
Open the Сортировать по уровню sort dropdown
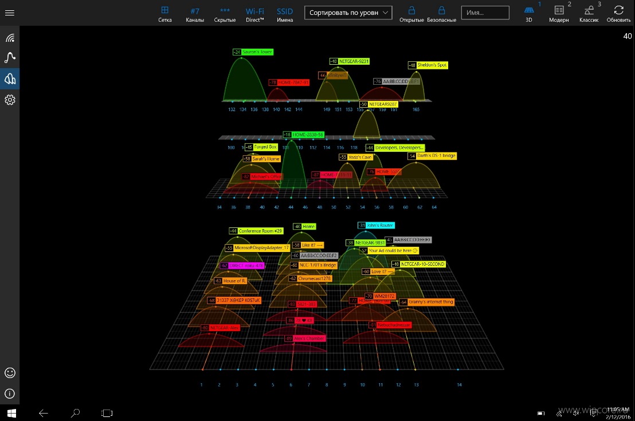pos(348,13)
